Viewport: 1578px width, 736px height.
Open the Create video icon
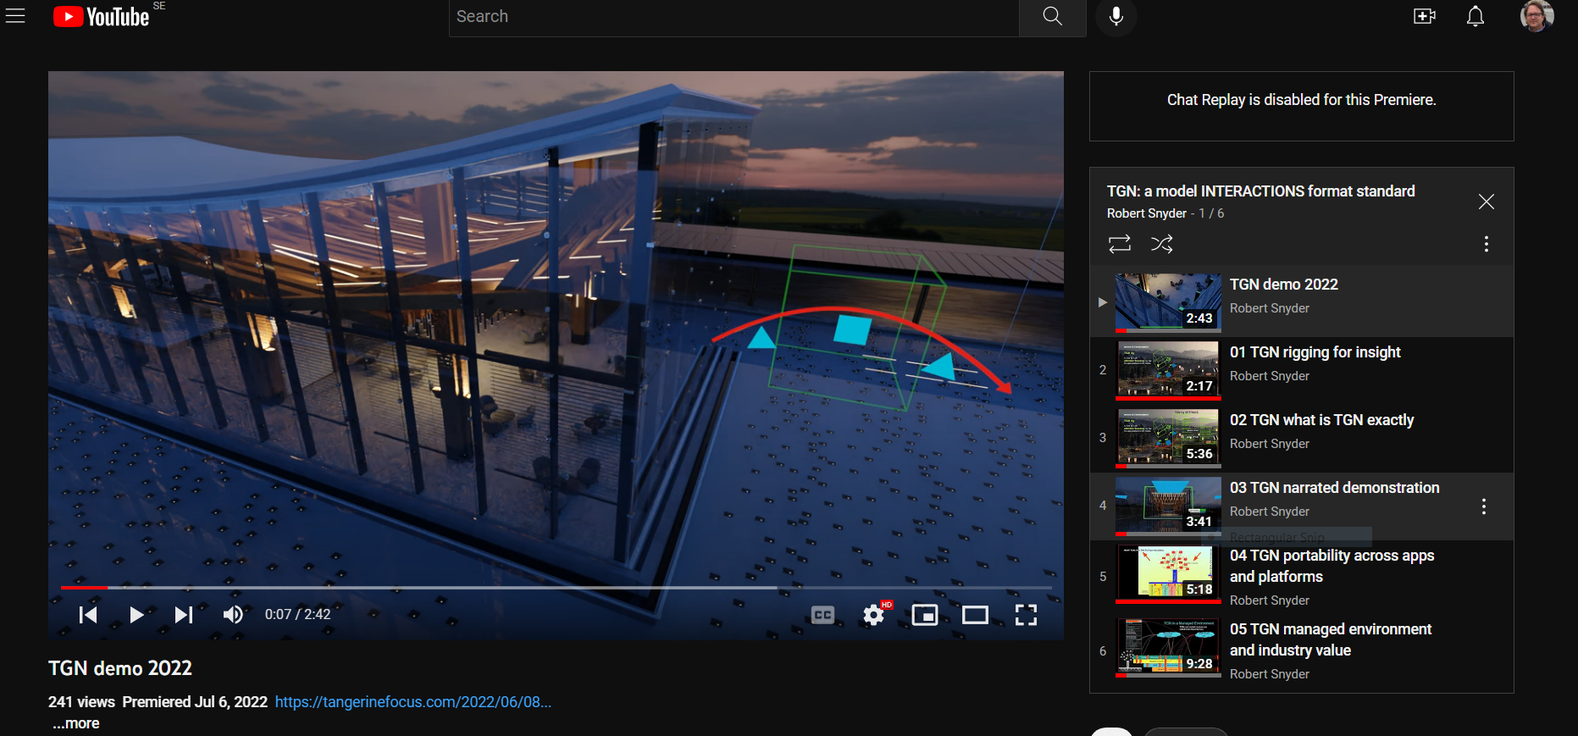(1425, 17)
